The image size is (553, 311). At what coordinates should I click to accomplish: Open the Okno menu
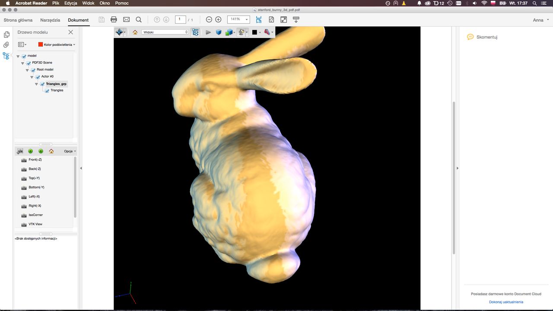105,3
